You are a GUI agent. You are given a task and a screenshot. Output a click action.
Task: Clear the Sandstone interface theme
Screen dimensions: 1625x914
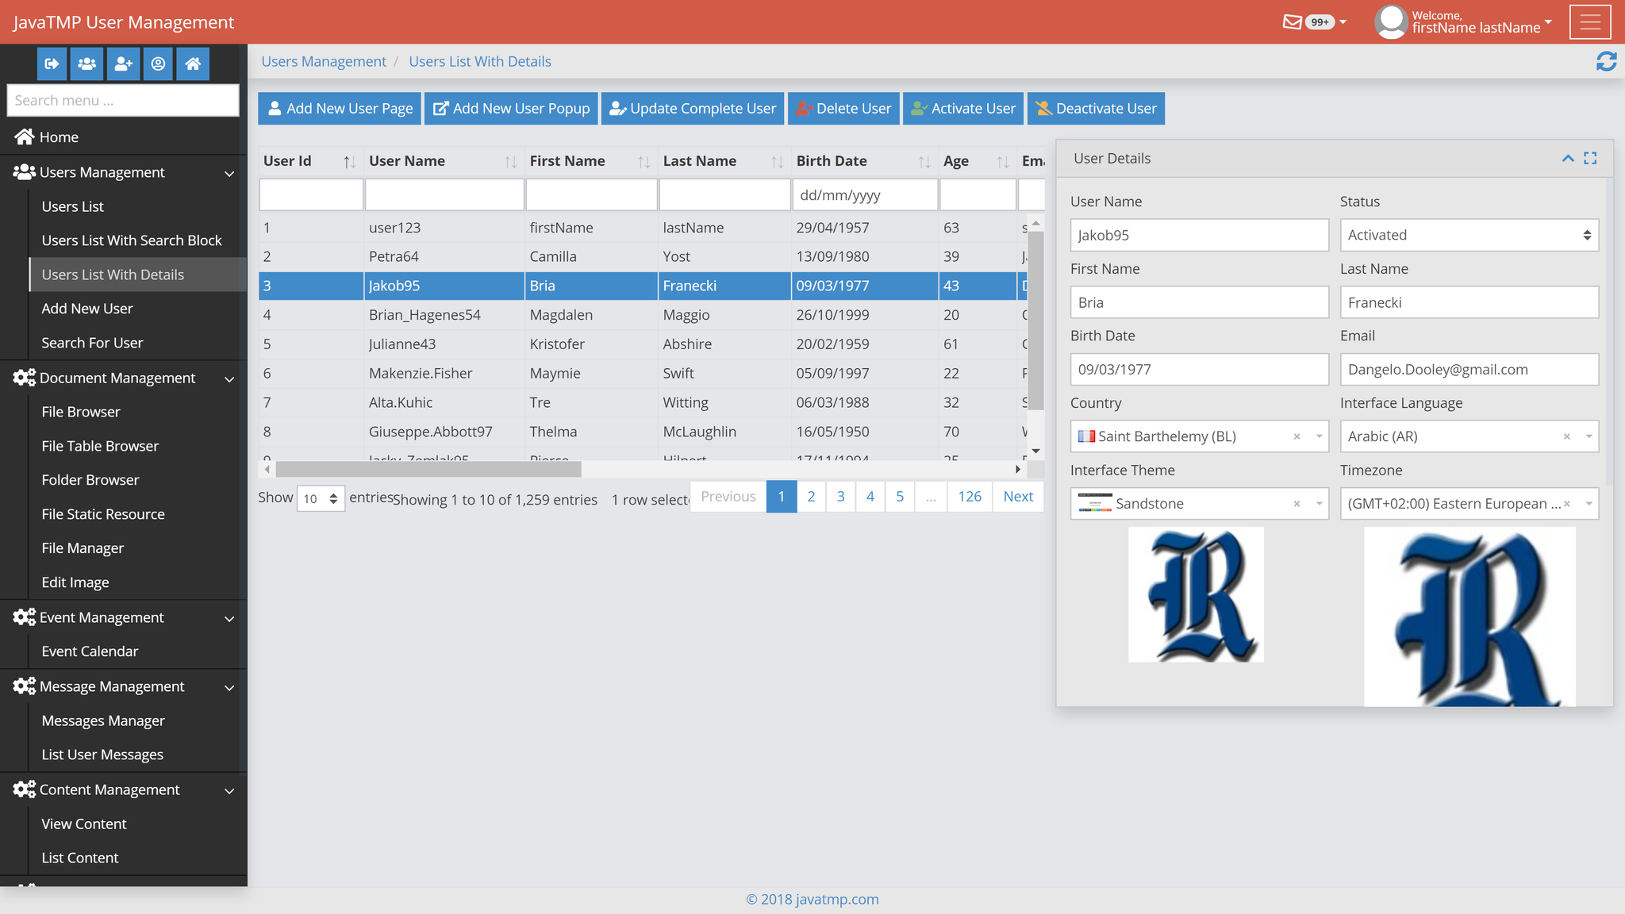(x=1297, y=503)
